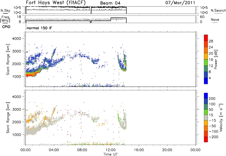Click the "Beam 04" label
This screenshot has width=226, height=156.
[x=110, y=3]
